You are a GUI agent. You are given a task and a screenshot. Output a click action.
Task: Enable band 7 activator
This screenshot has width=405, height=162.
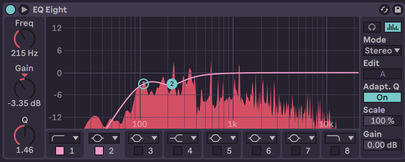pyautogui.click(x=296, y=151)
